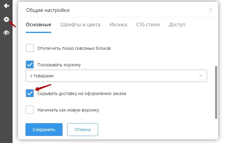This screenshot has width=227, height=143.
Task: Toggle the crossed-out eye visibility icon
Action: pos(6,33)
